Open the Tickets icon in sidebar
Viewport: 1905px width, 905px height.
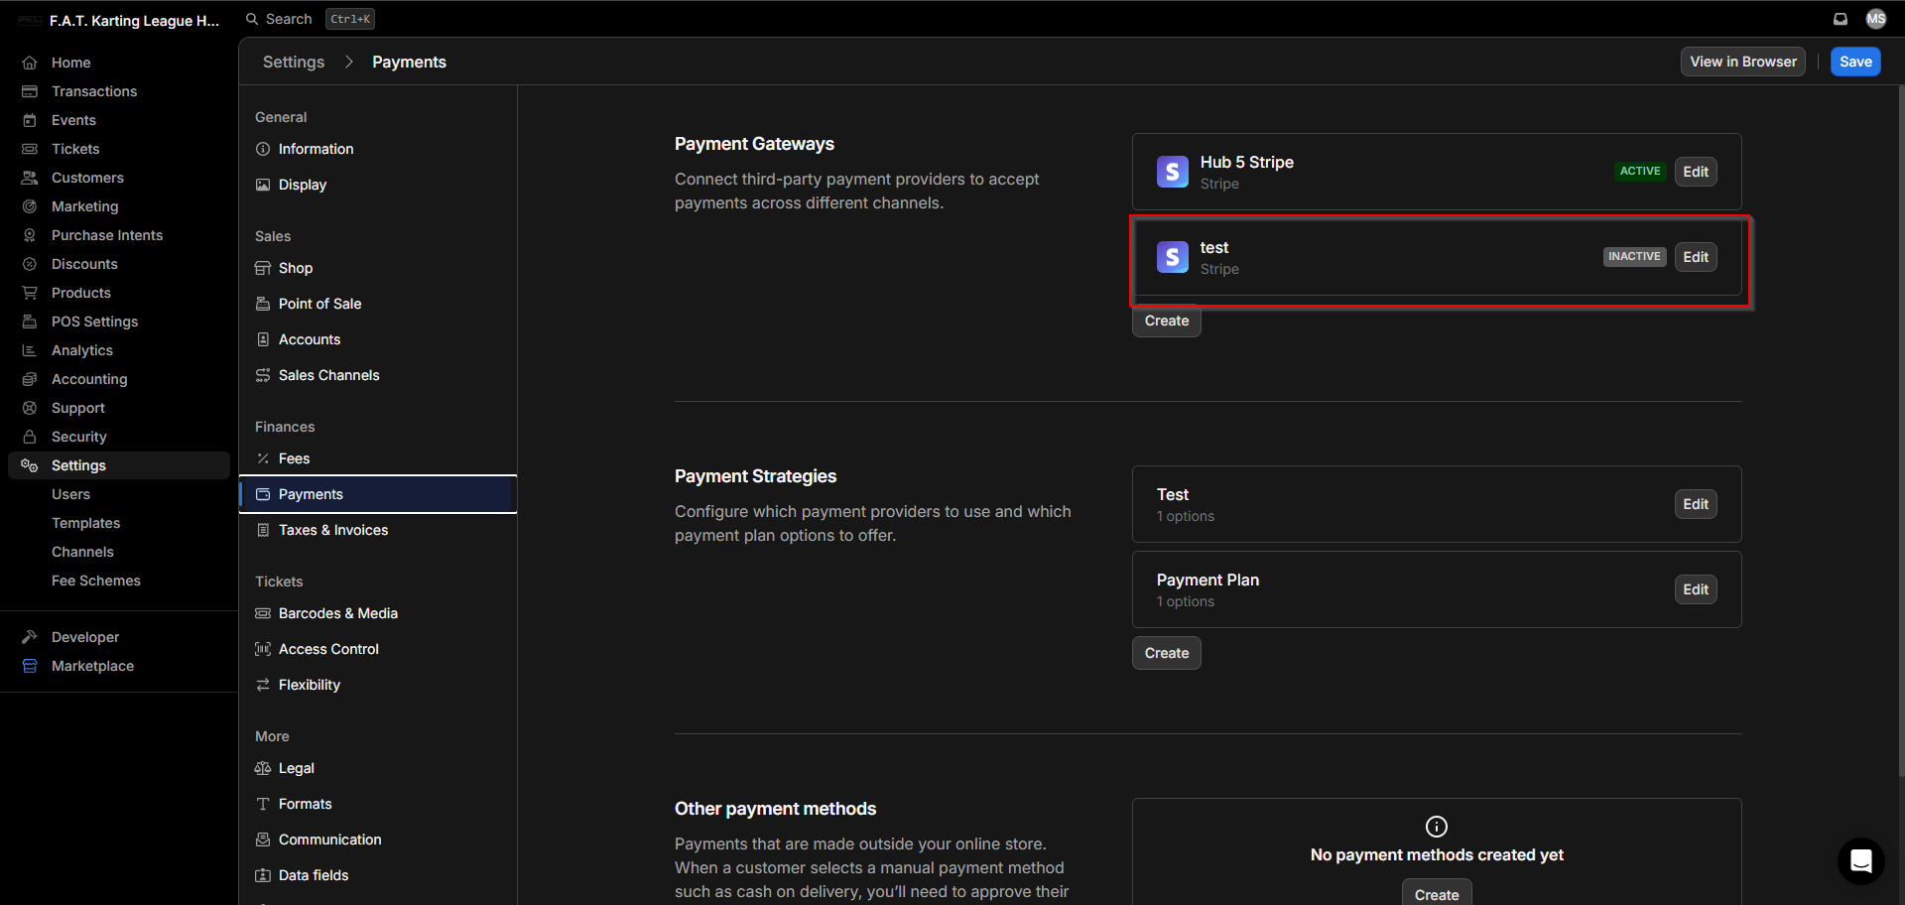click(30, 149)
